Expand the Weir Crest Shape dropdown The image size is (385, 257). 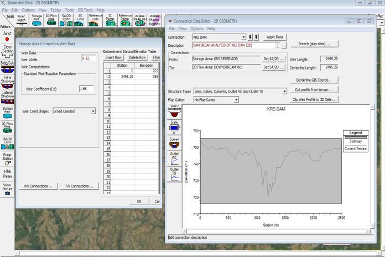pos(93,111)
